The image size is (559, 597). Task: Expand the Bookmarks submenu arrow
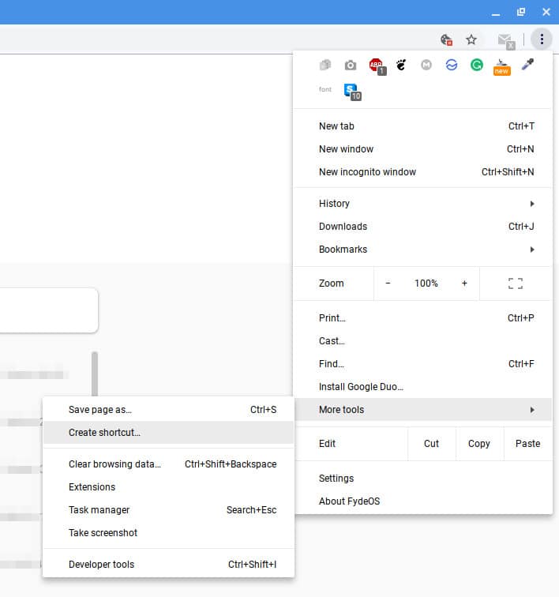point(532,250)
